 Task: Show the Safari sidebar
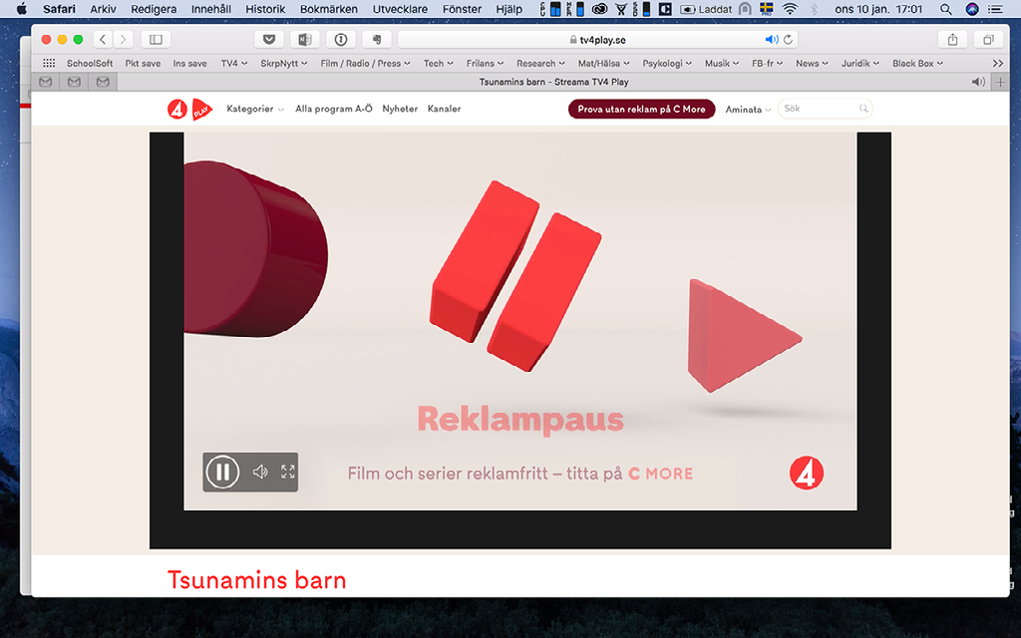156,40
